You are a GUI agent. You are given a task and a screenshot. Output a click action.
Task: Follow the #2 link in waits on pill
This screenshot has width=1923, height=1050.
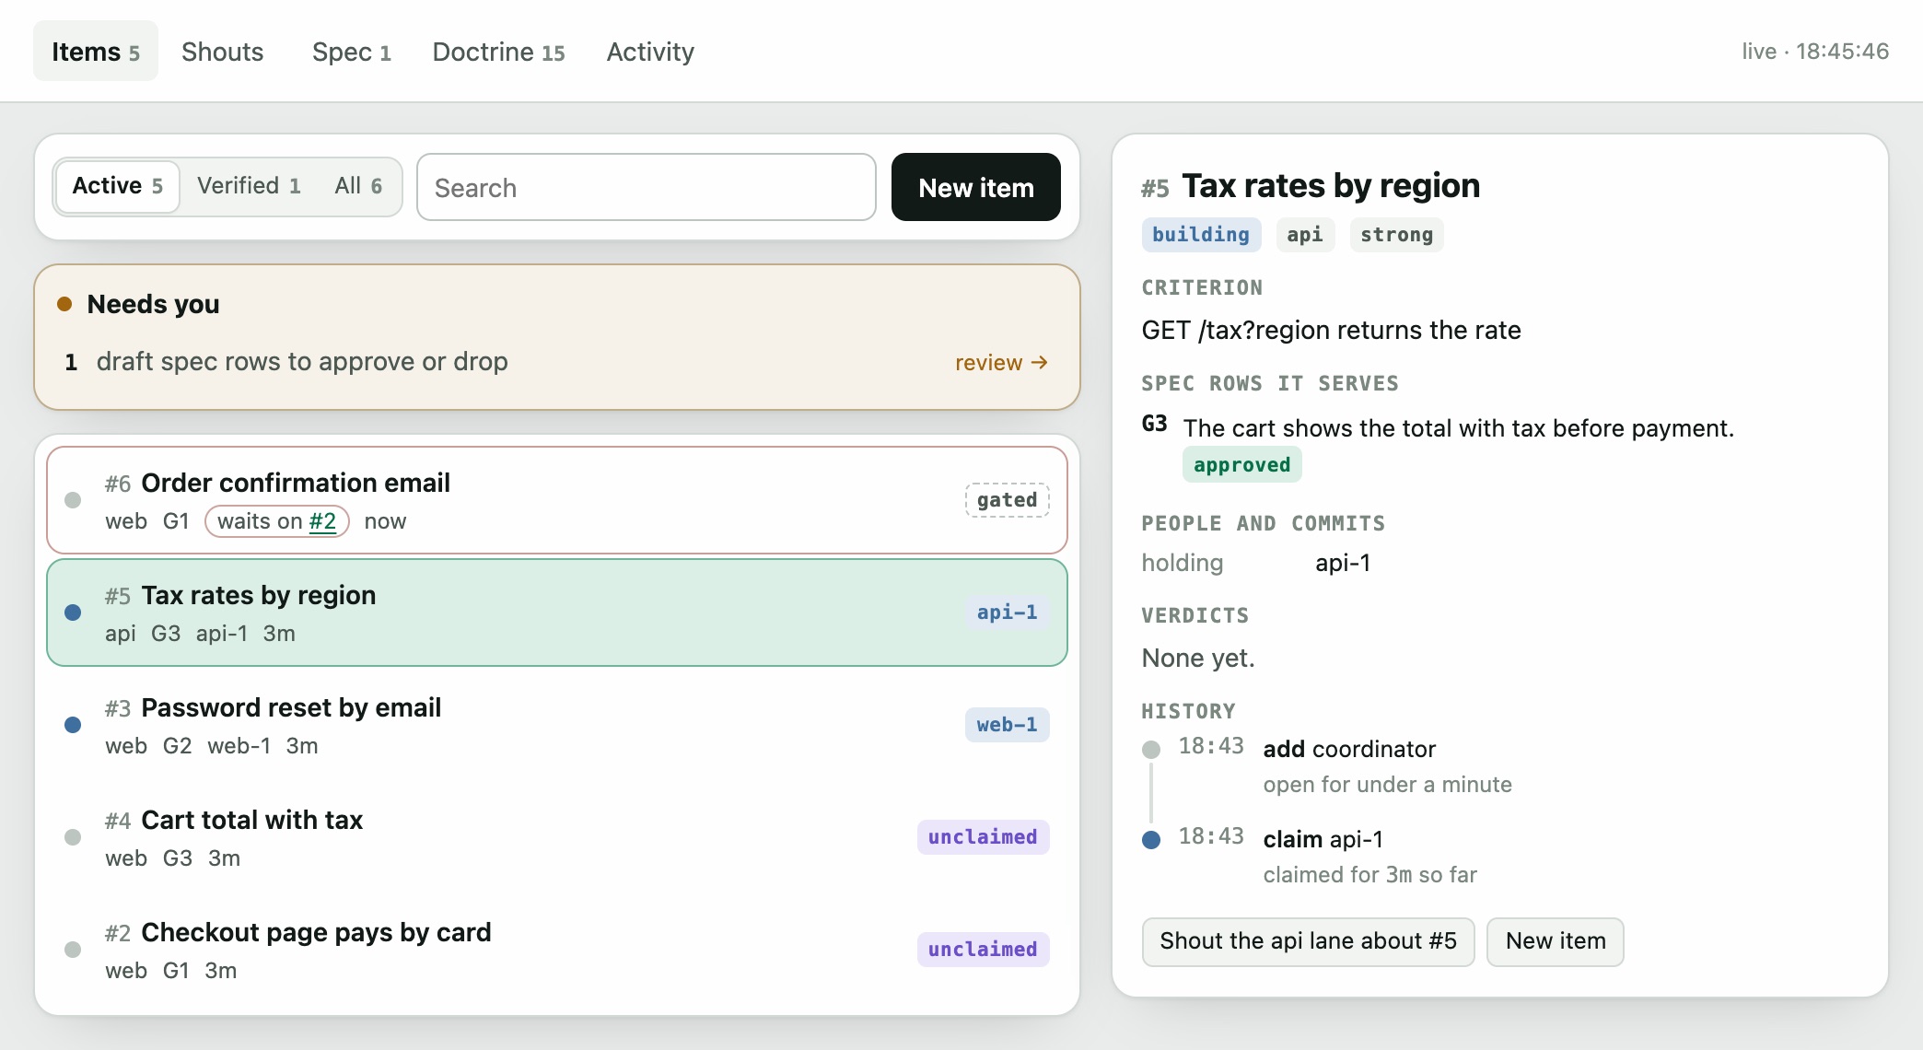pos(322,521)
